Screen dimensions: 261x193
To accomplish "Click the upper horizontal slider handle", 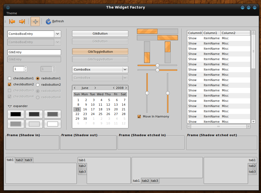I will (157, 65).
